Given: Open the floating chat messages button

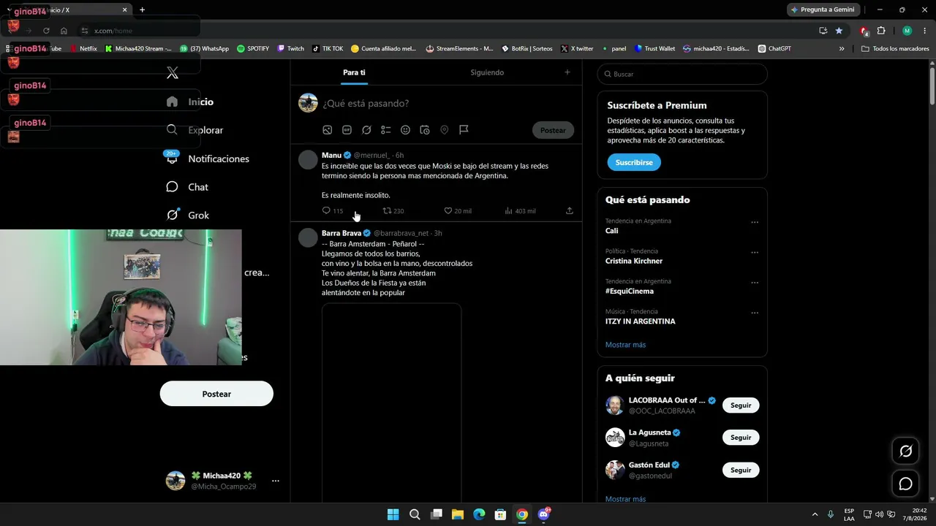Looking at the screenshot, I should coord(905,484).
